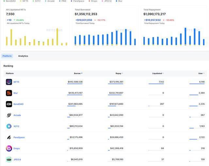Screen dimensions: 209x166
Task: Sort ranking table by Repay column
Action: click(119, 73)
